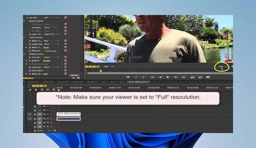Open the 75% zoom level dropdown

coord(108,67)
